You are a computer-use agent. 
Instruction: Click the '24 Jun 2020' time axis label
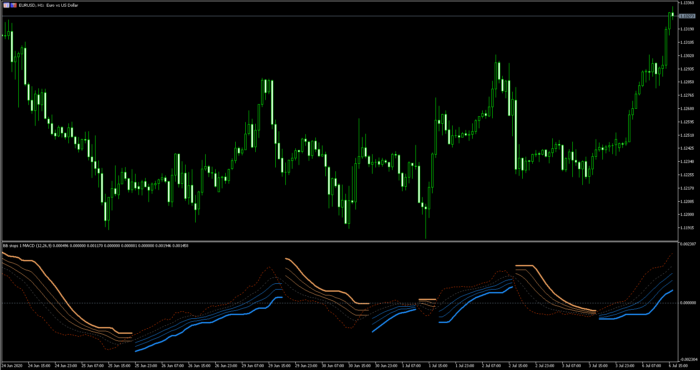coord(12,366)
